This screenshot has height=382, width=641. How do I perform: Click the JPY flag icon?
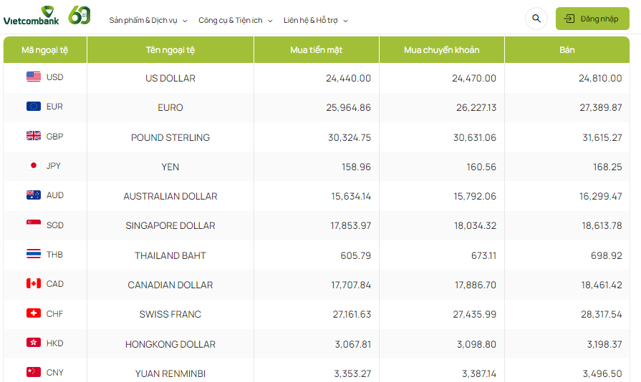click(34, 165)
